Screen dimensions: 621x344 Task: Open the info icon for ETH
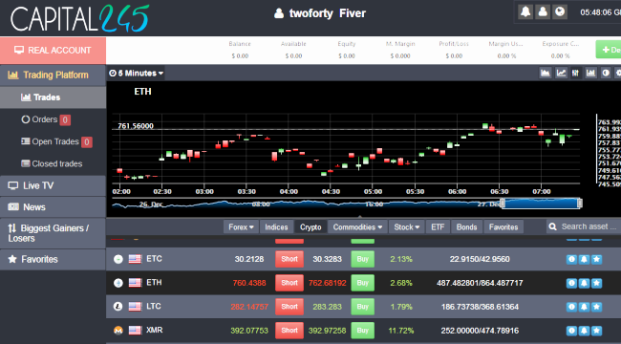[x=571, y=283]
